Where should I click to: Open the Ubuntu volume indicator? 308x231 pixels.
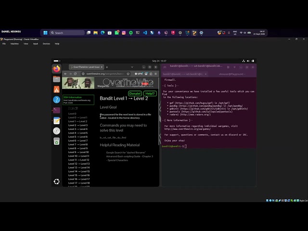tap(248, 61)
